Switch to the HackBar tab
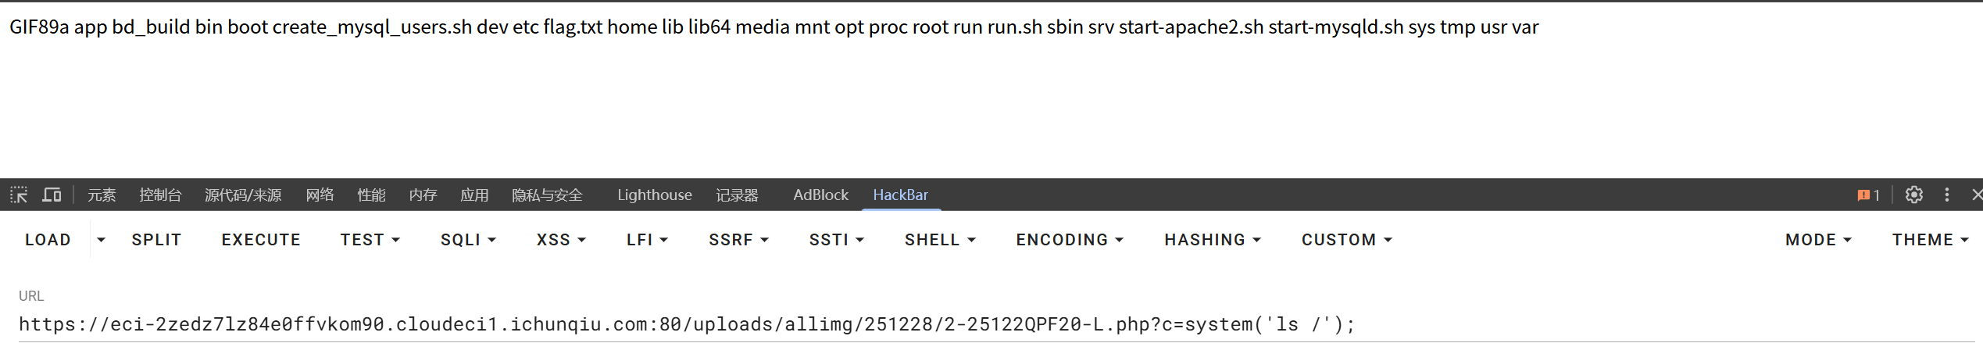 click(x=900, y=195)
